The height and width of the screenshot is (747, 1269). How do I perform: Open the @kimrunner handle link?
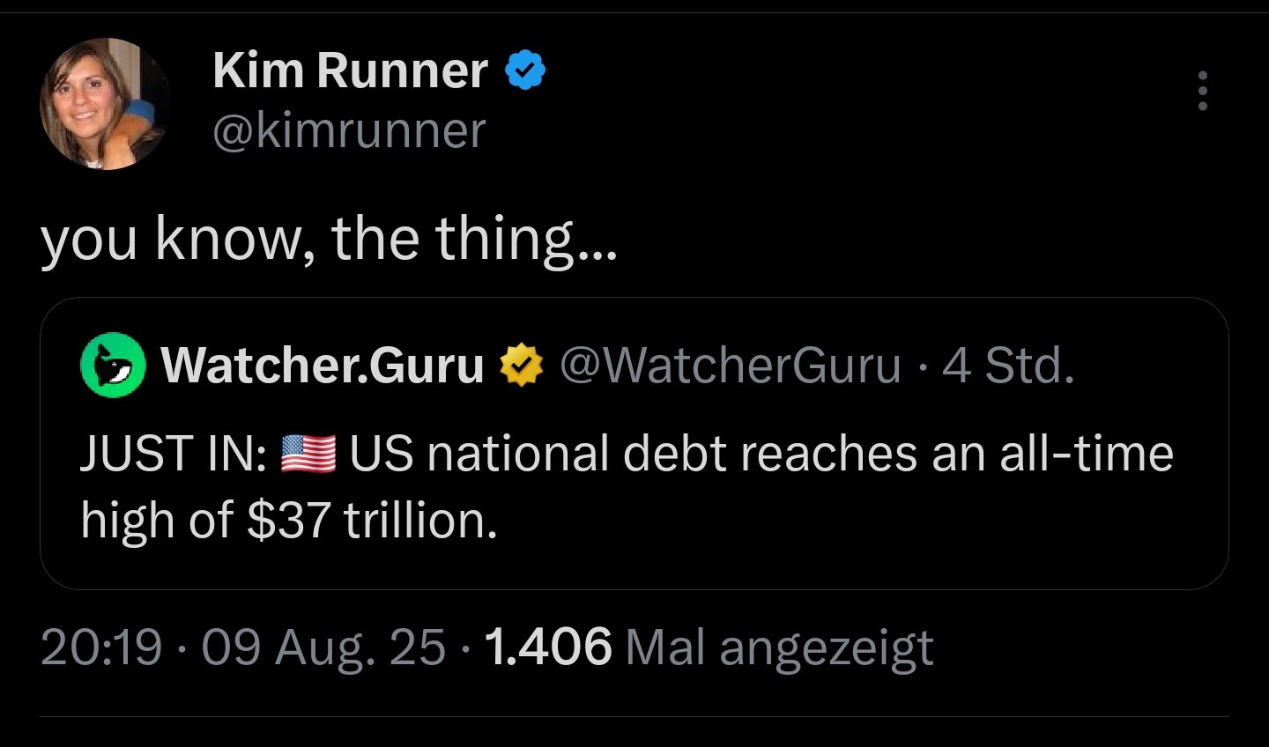point(349,130)
